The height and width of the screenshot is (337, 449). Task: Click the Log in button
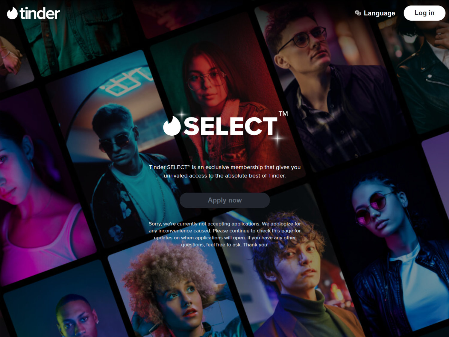point(424,13)
